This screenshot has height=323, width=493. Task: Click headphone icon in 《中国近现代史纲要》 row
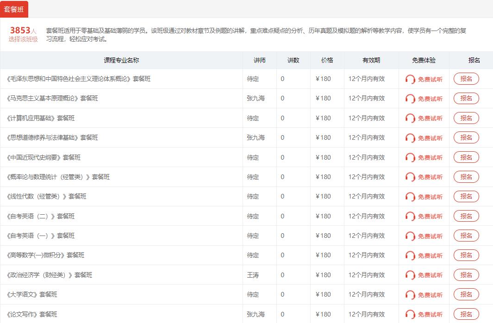[410, 158]
